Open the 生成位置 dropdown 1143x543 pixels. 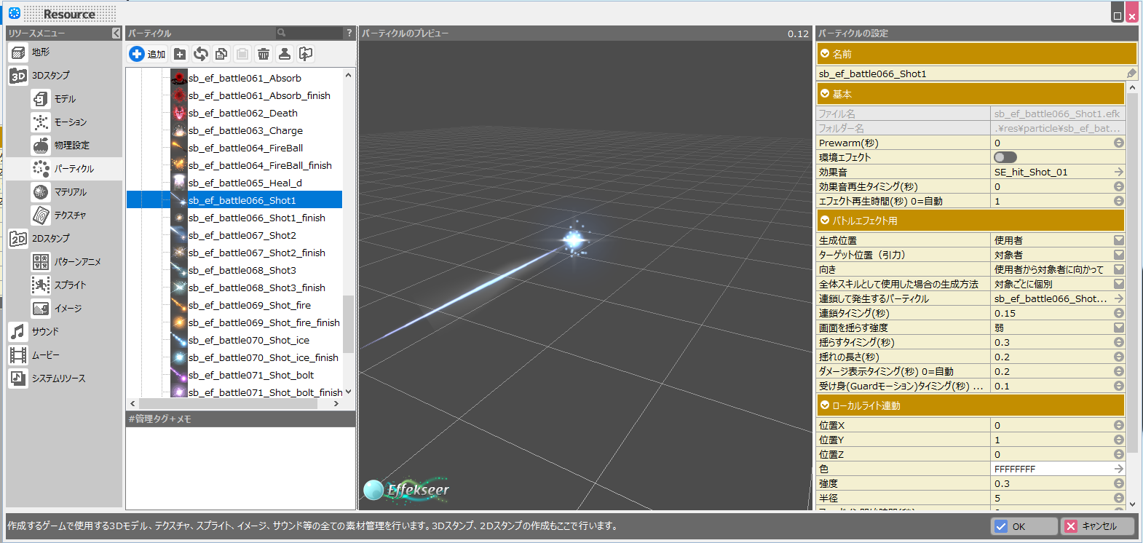1118,240
